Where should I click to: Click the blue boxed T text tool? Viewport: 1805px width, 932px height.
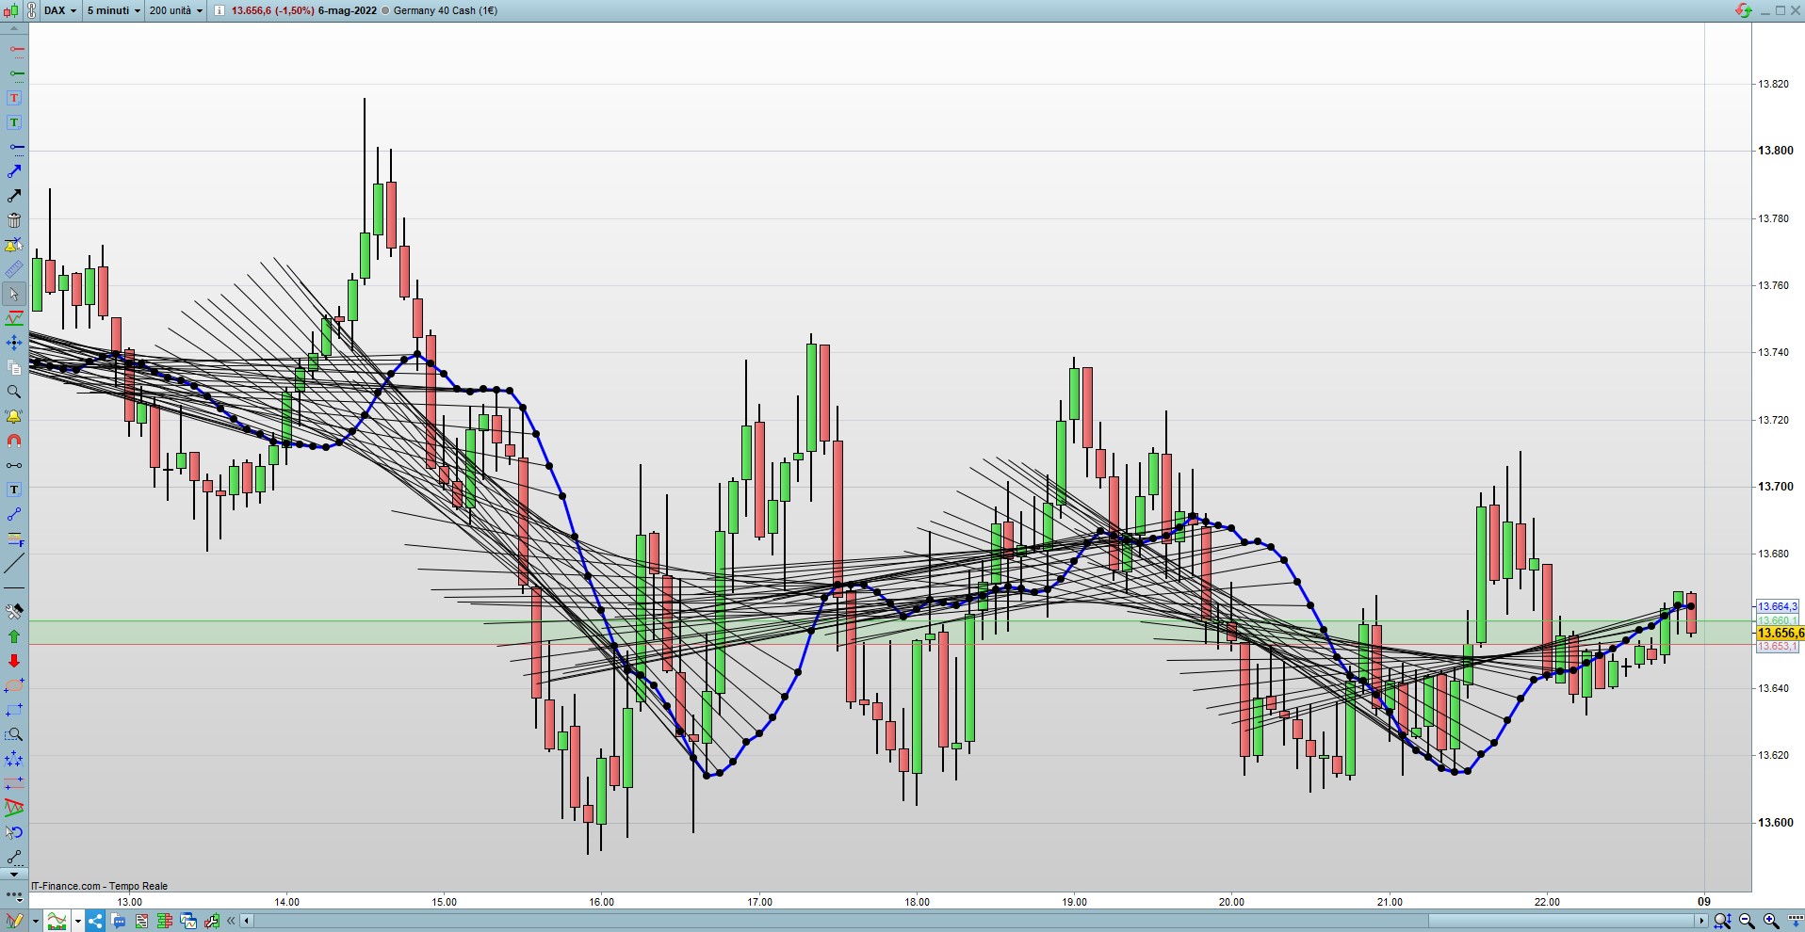14,490
